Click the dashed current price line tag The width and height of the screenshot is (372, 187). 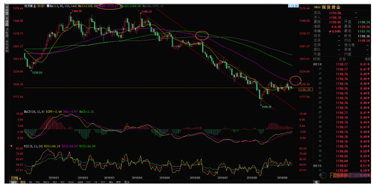click(x=305, y=90)
